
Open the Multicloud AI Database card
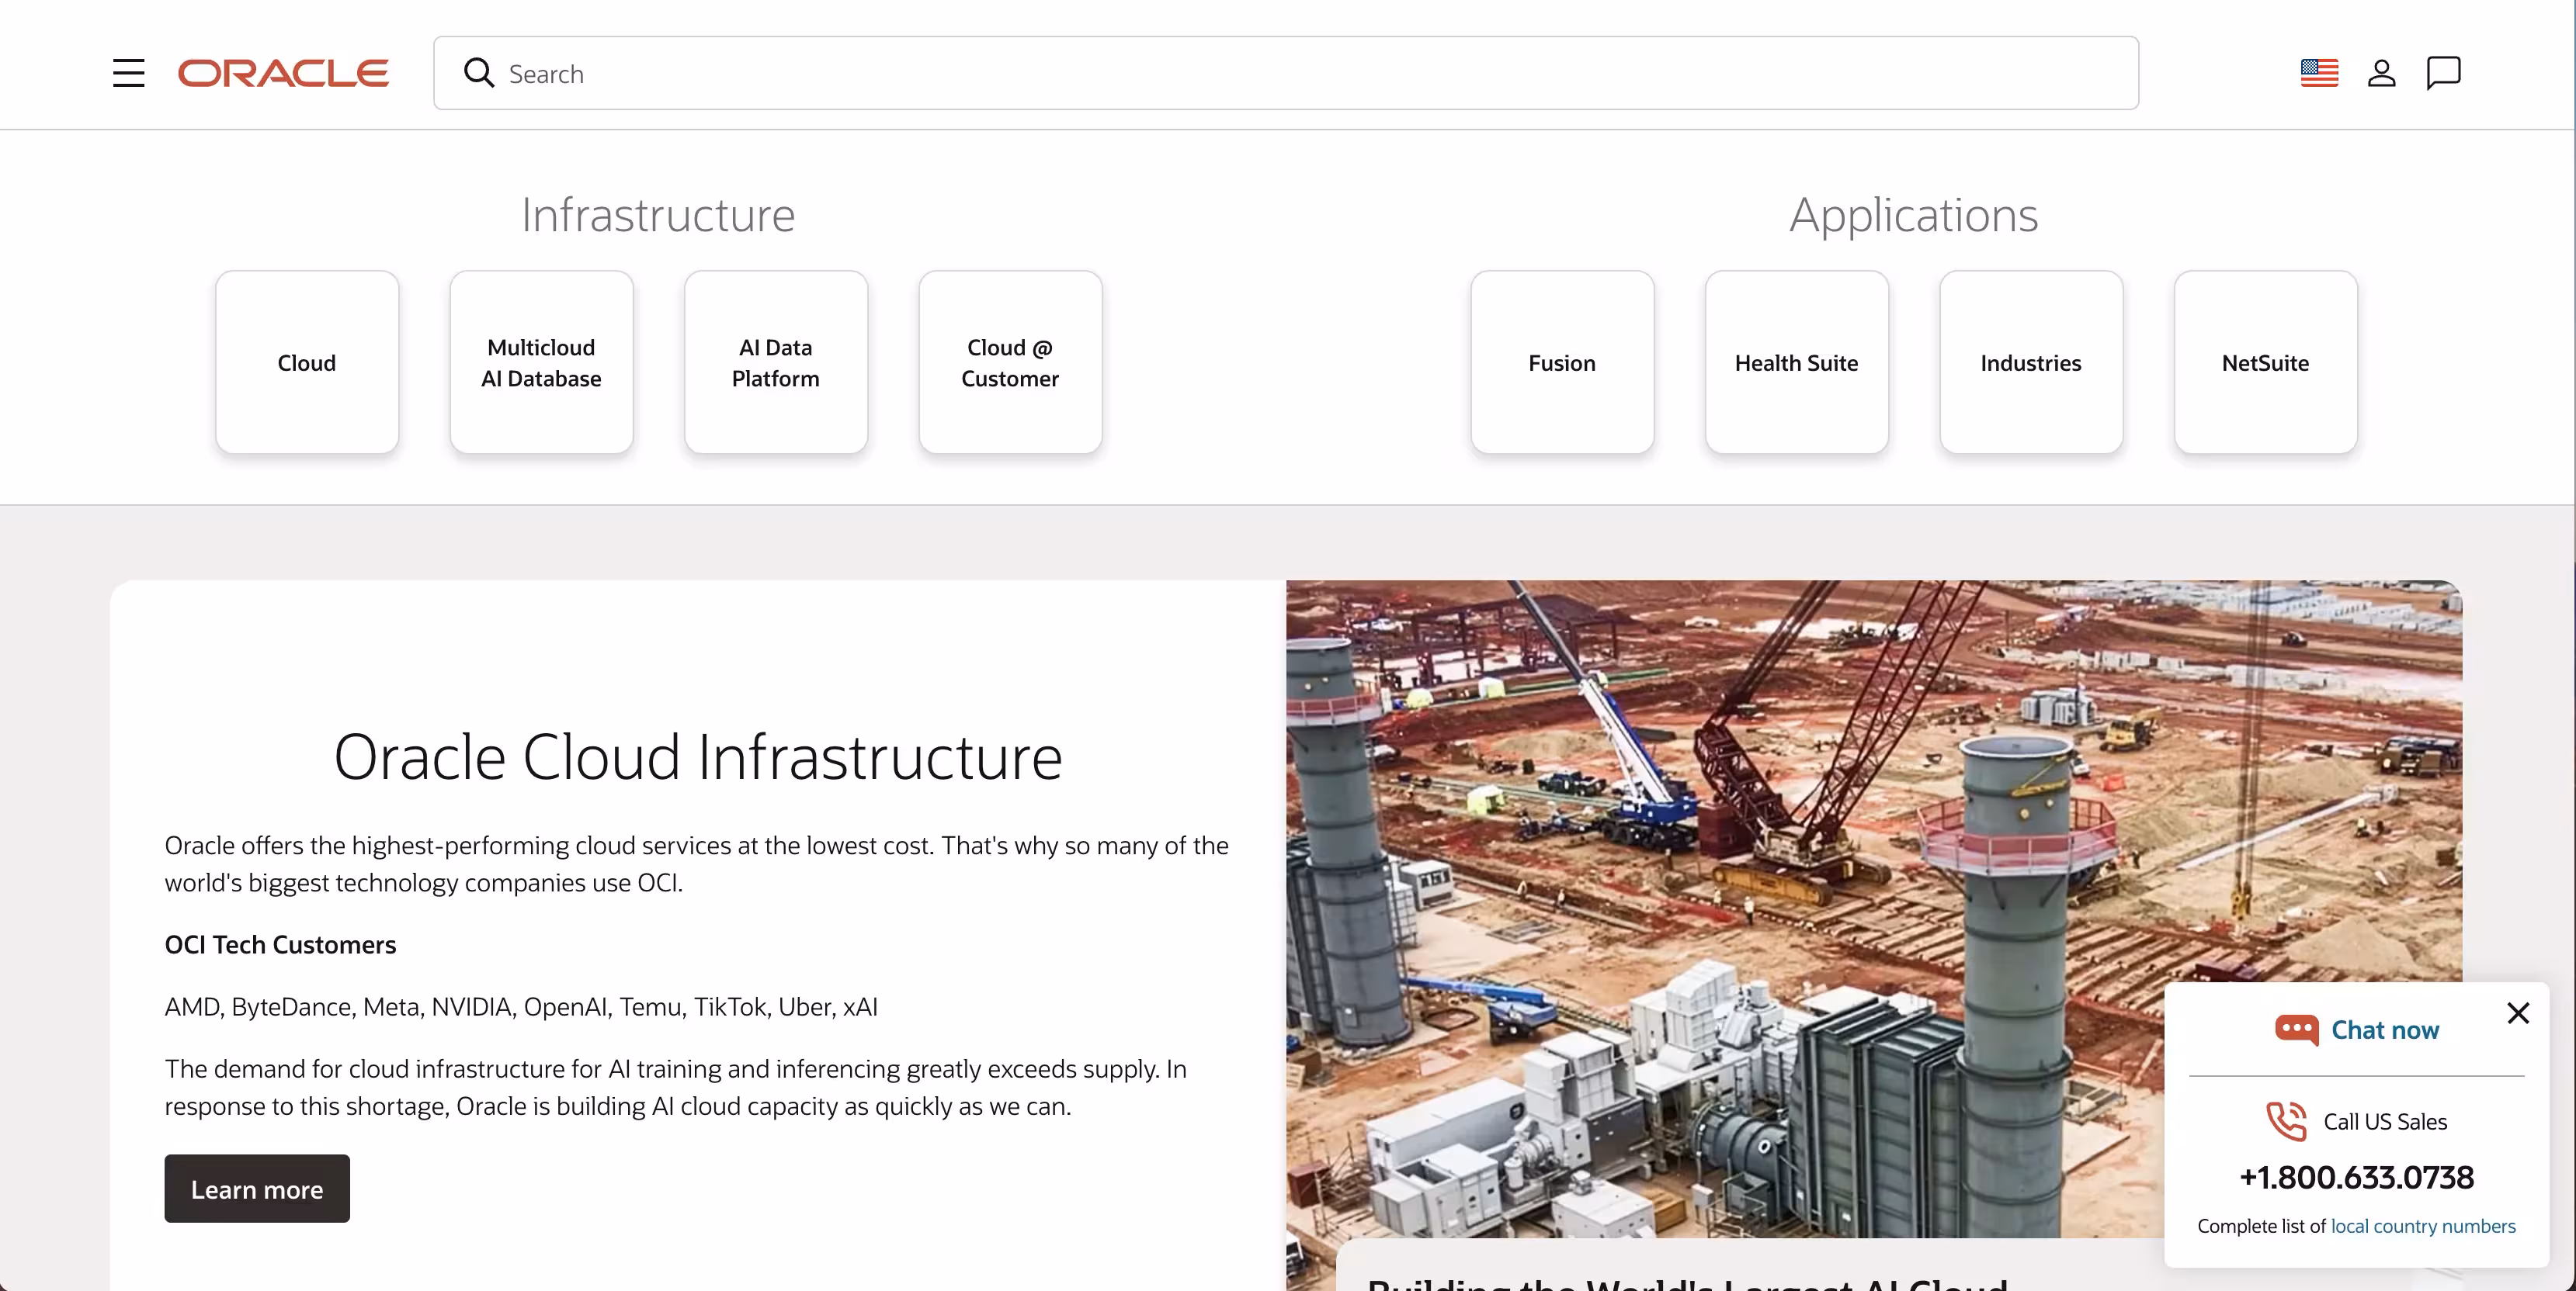pos(541,363)
